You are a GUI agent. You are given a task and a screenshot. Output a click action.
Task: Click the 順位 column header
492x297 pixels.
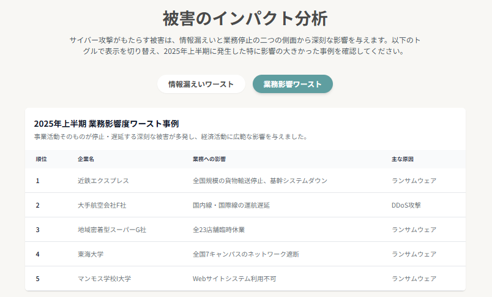click(x=42, y=159)
